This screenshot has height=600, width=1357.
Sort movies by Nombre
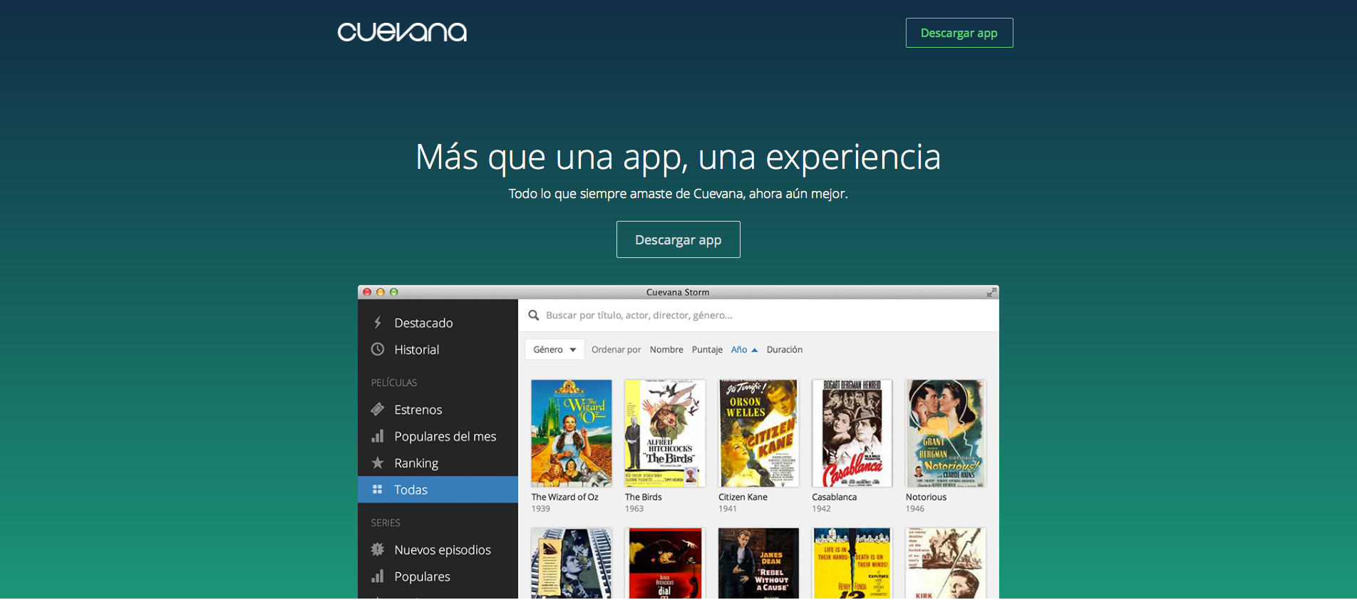tap(666, 349)
